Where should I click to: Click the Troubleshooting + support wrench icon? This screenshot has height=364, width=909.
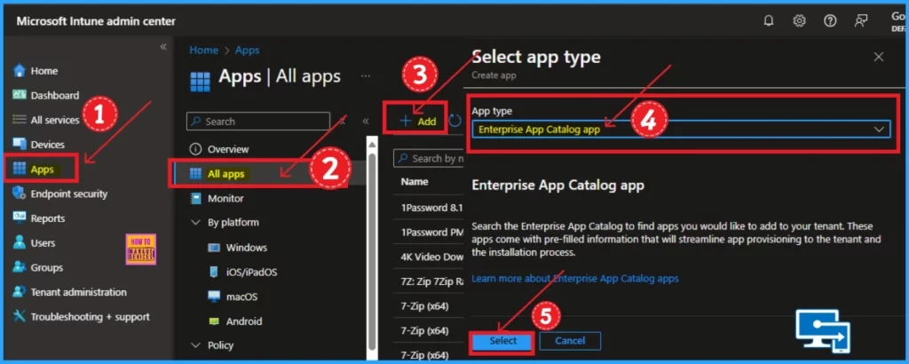20,317
